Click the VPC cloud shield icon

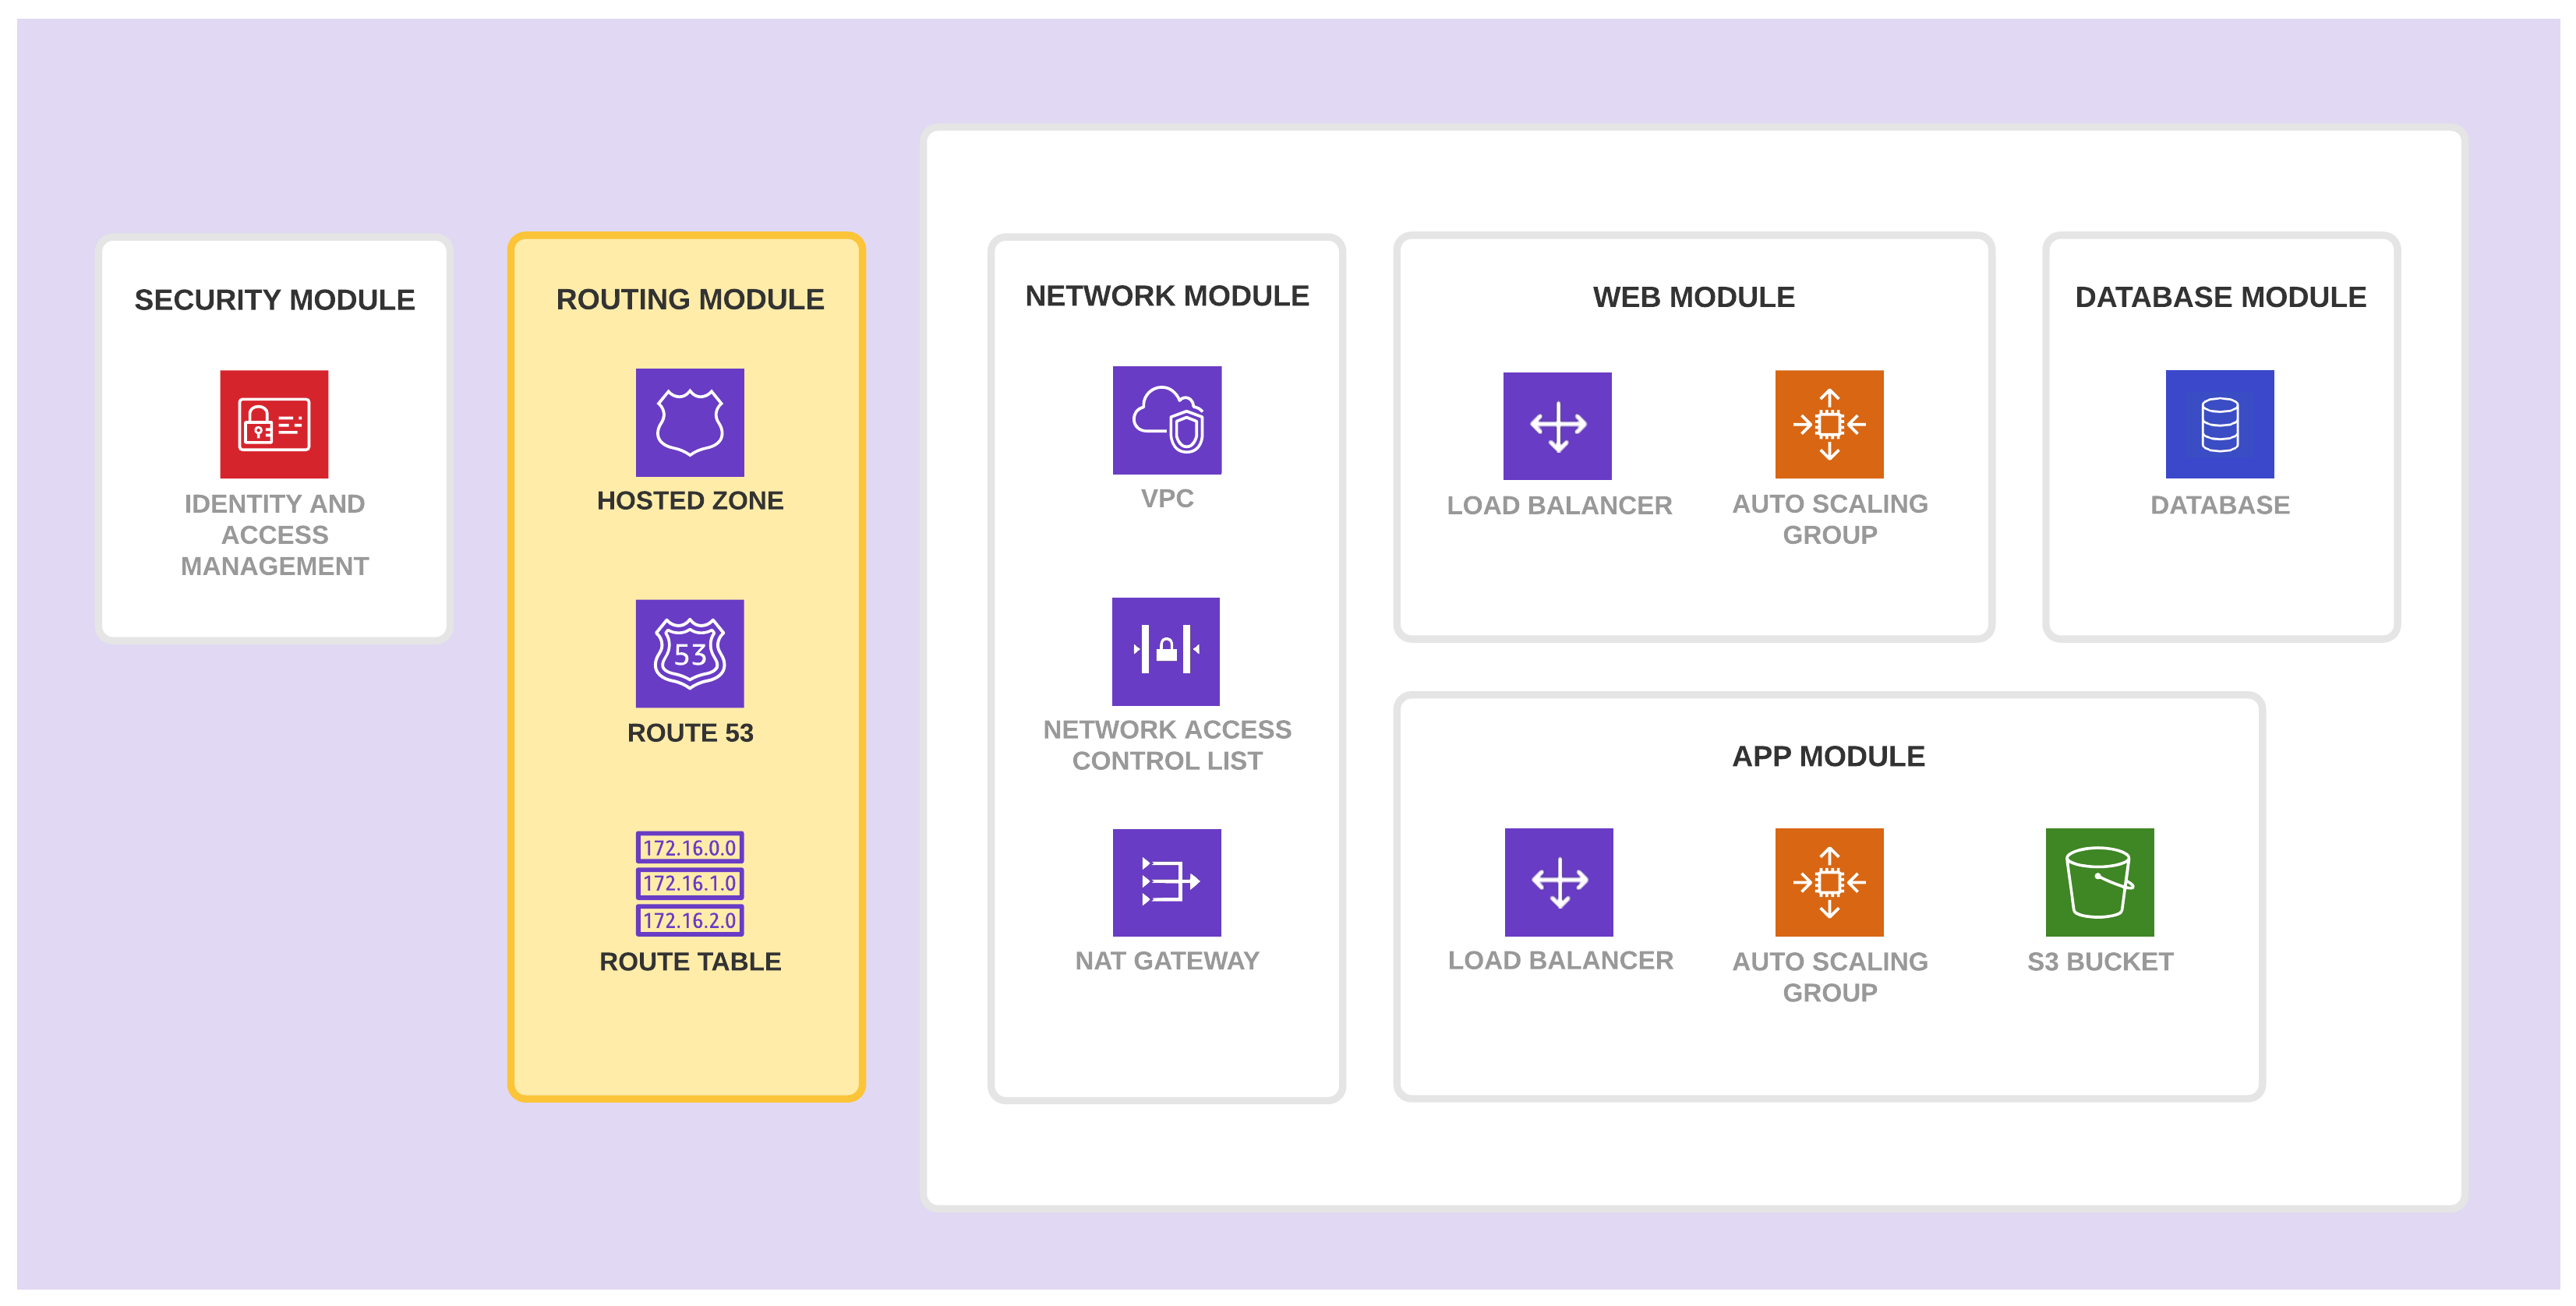[1167, 420]
